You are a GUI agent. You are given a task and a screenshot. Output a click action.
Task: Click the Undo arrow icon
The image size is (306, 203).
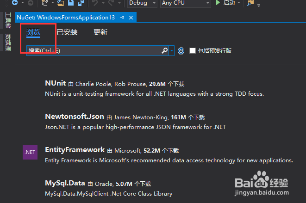point(95,2)
